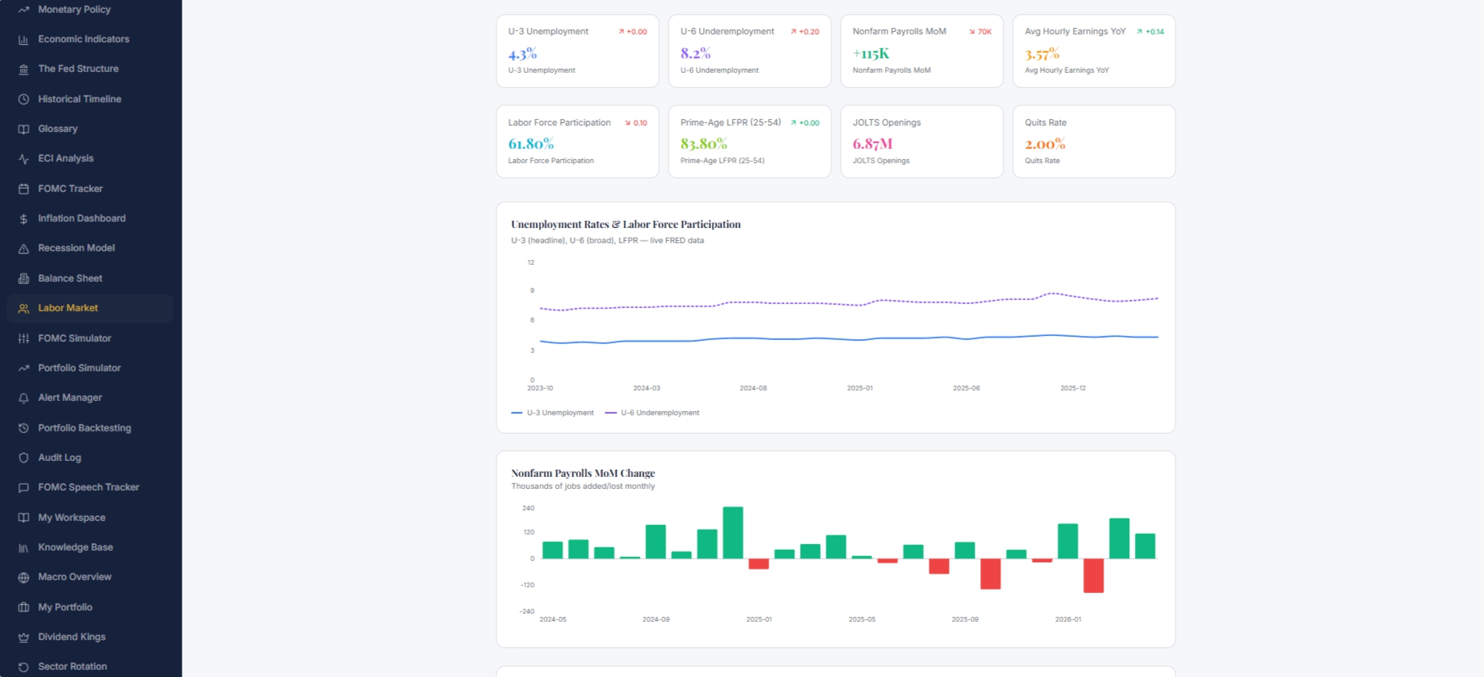Open the Quits Rate card
Viewport: 1484px width, 677px height.
pyautogui.click(x=1094, y=142)
